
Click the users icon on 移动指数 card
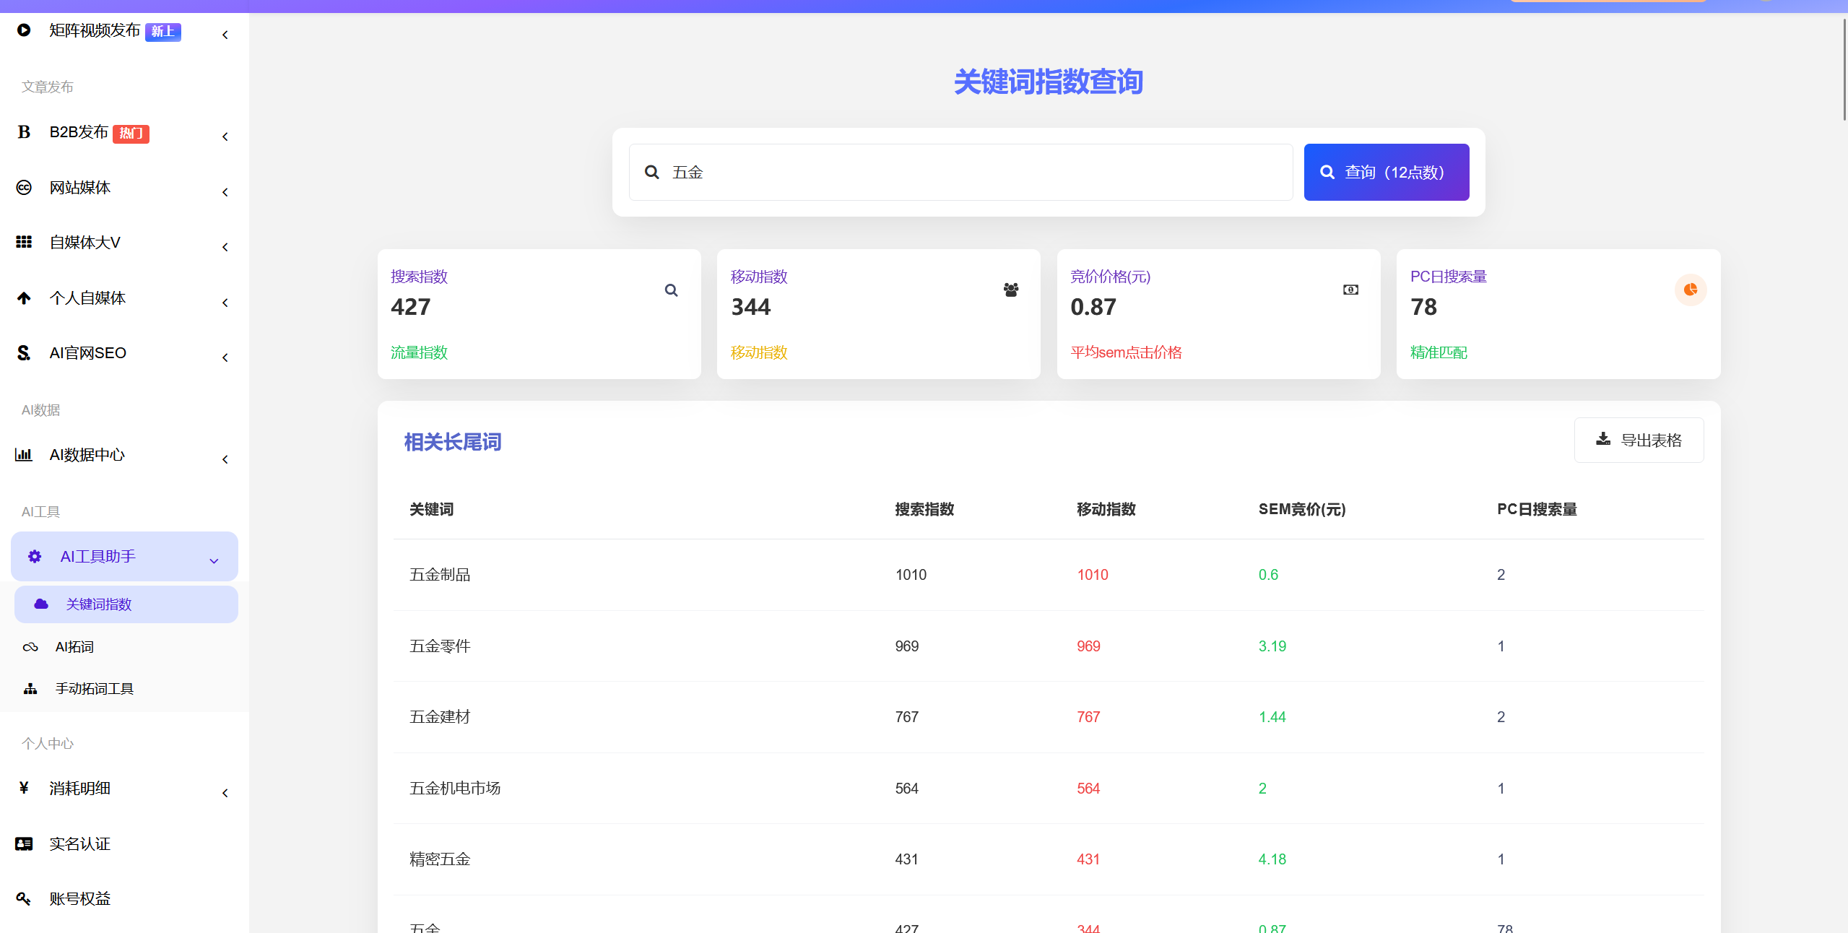pos(1011,290)
